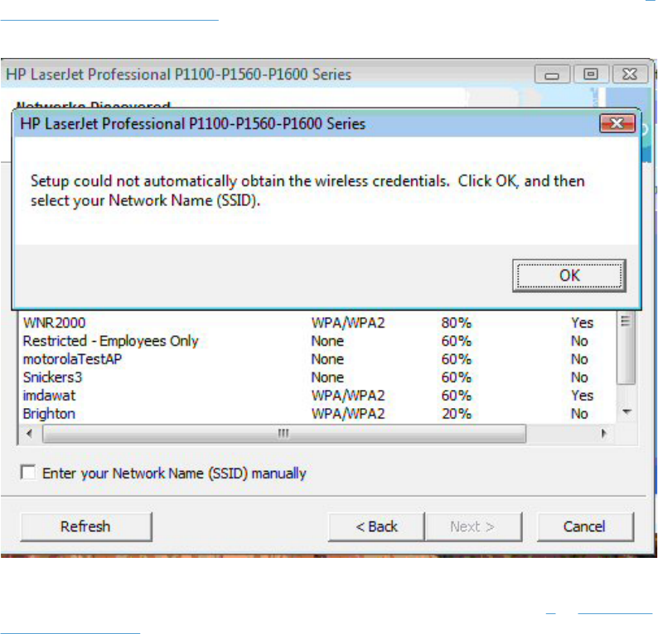Click the 80% signal value for WNR2000

coord(456,323)
